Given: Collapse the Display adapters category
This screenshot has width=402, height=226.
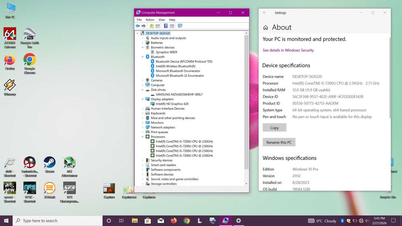Looking at the screenshot, I should 143,99.
